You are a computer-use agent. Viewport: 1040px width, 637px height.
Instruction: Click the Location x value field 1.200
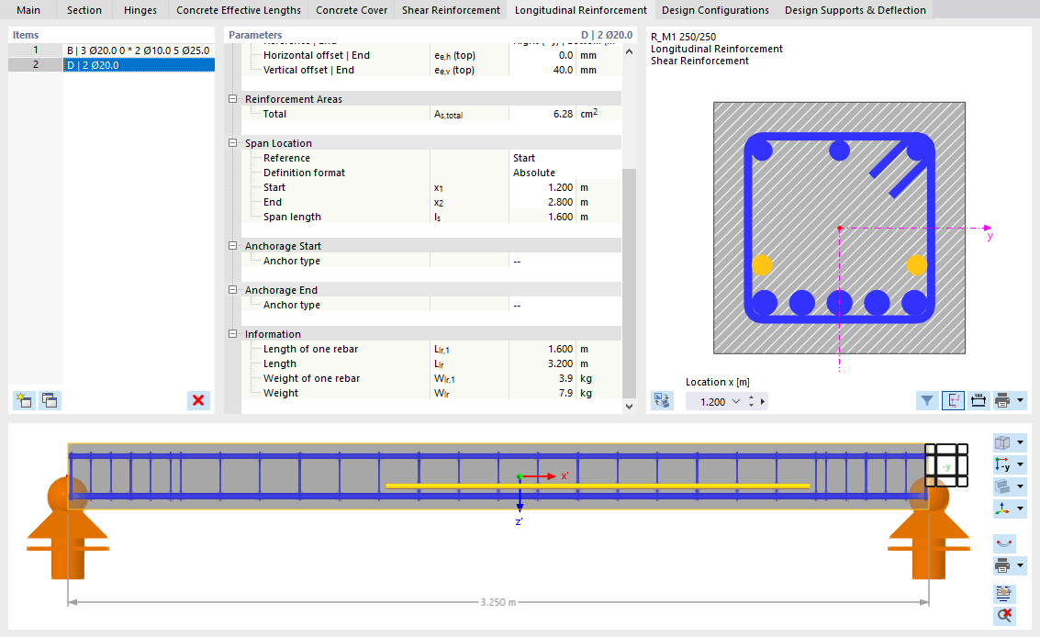[x=712, y=401]
